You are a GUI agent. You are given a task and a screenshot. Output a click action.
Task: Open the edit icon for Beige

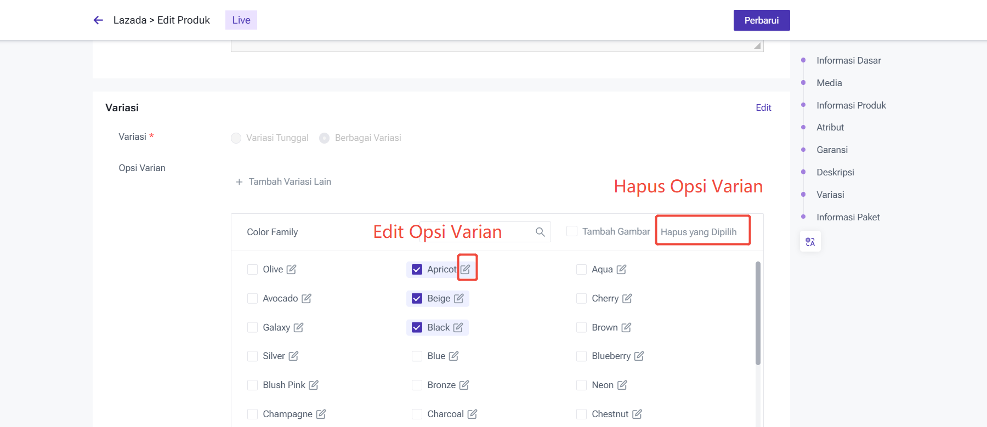459,298
